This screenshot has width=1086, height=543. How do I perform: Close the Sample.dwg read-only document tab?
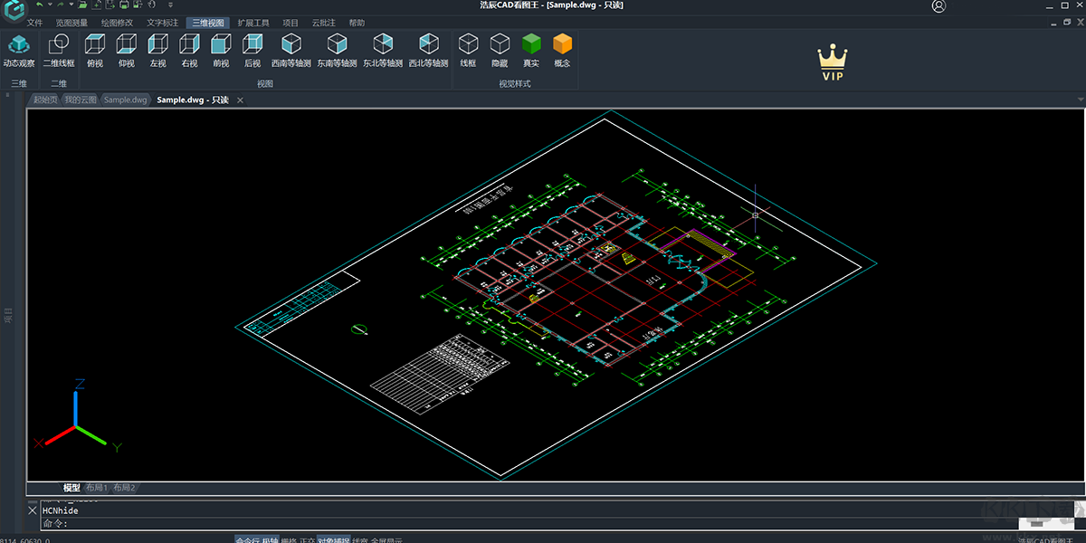240,100
